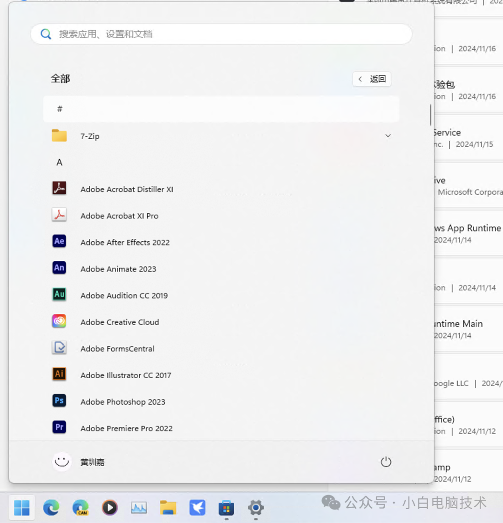This screenshot has height=523, width=503.
Task: Launch Adobe Premiere Pro 2022 icon
Action: [59, 427]
